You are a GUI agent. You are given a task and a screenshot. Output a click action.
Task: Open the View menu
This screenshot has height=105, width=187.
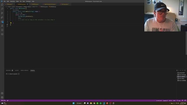coord(17,1)
